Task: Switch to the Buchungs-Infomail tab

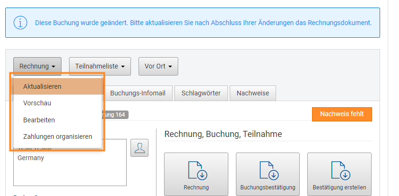Action: [x=138, y=93]
